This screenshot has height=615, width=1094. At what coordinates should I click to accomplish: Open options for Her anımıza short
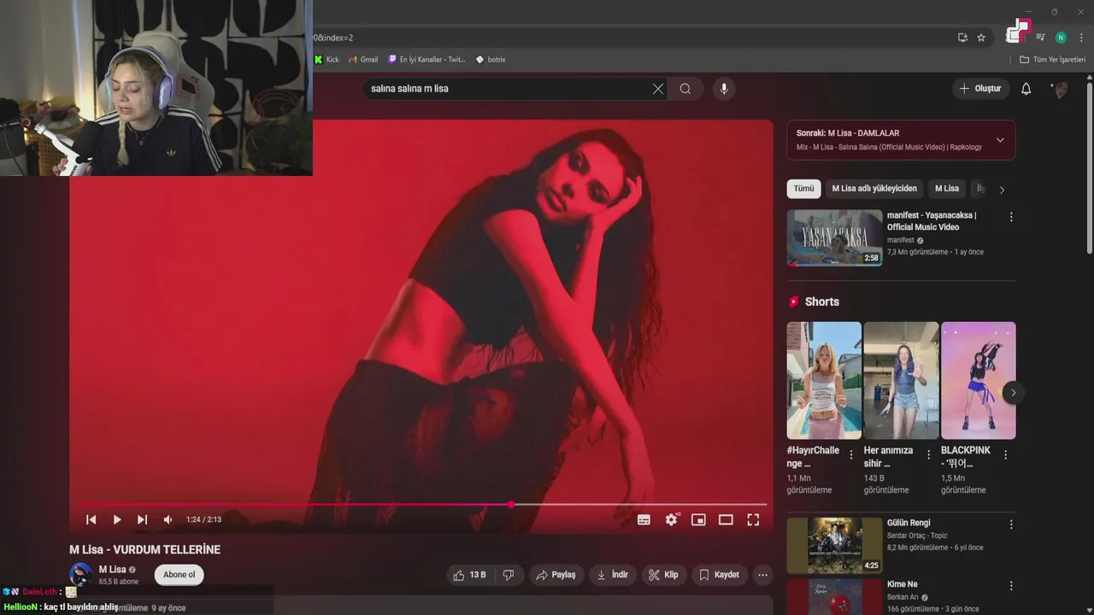click(x=928, y=455)
